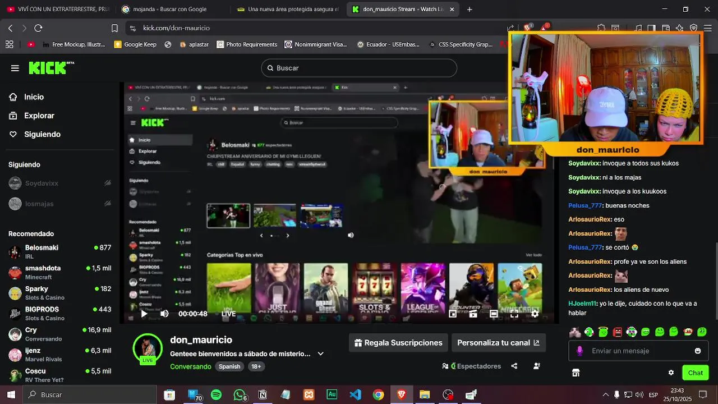Image resolution: width=718 pixels, height=404 pixels.
Task: Bookmark the current page
Action: 114,28
